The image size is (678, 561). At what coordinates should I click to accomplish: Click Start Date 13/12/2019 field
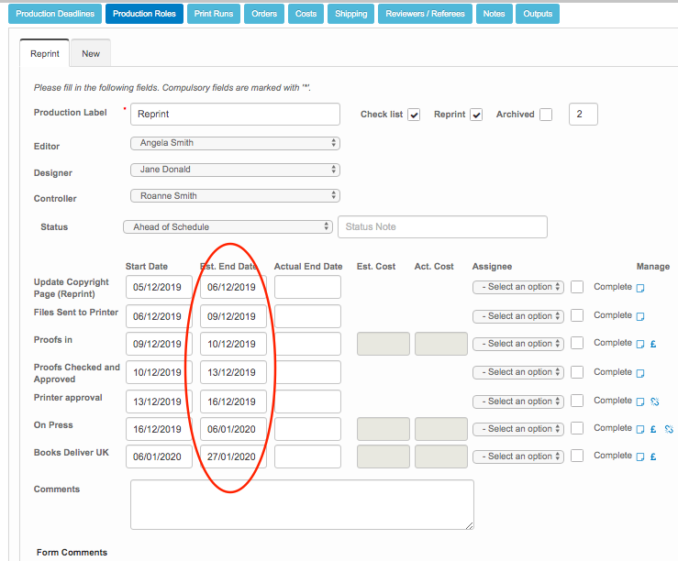[159, 401]
